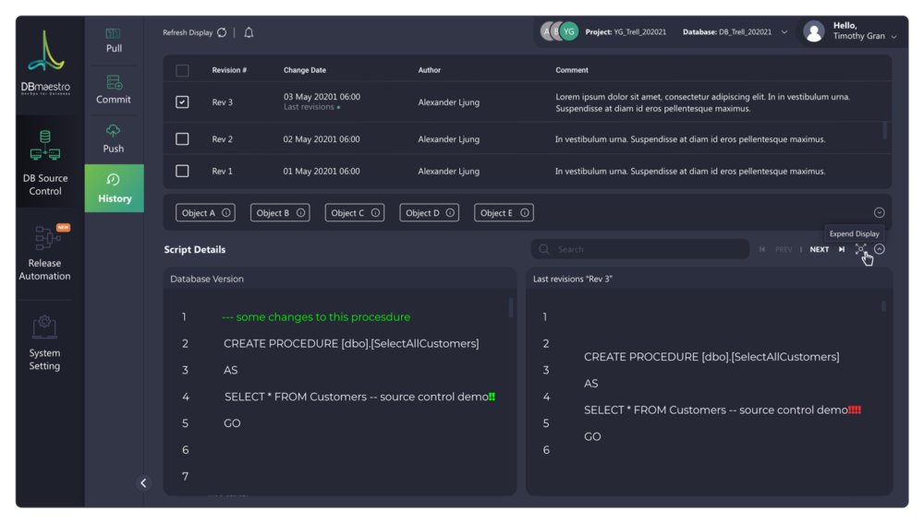This screenshot has width=924, height=523.
Task: Click the DBmaestro logo
Action: (x=45, y=63)
